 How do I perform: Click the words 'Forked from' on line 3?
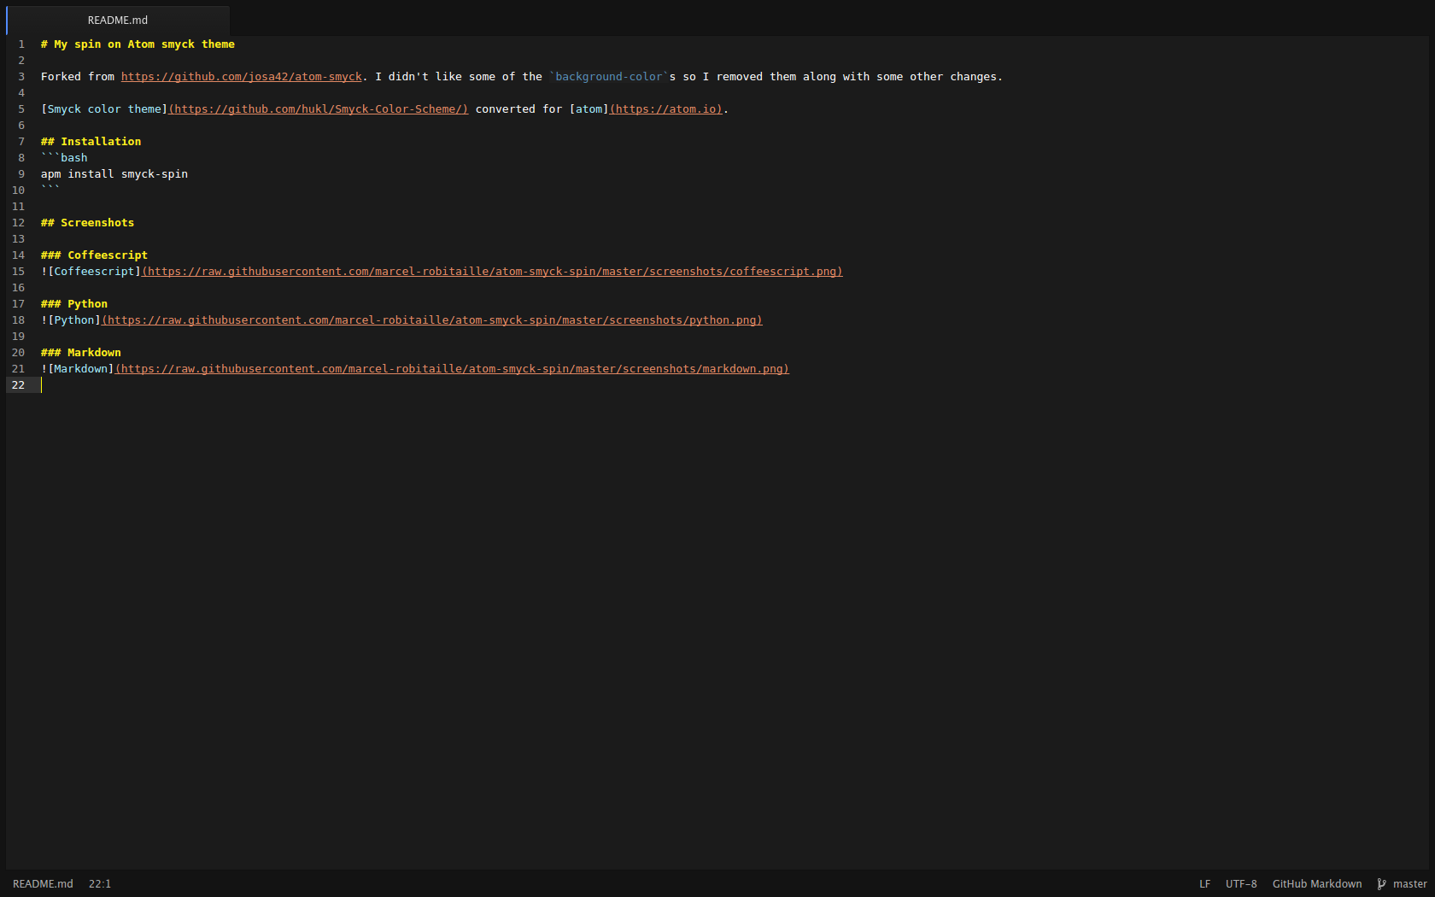(x=78, y=77)
